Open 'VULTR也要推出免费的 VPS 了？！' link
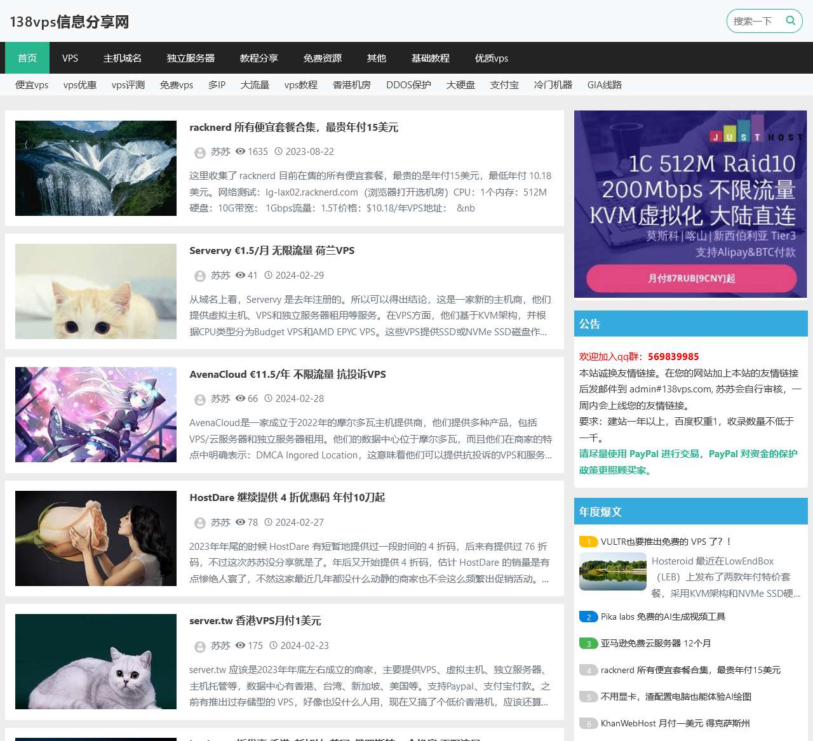This screenshot has height=741, width=813. point(667,542)
